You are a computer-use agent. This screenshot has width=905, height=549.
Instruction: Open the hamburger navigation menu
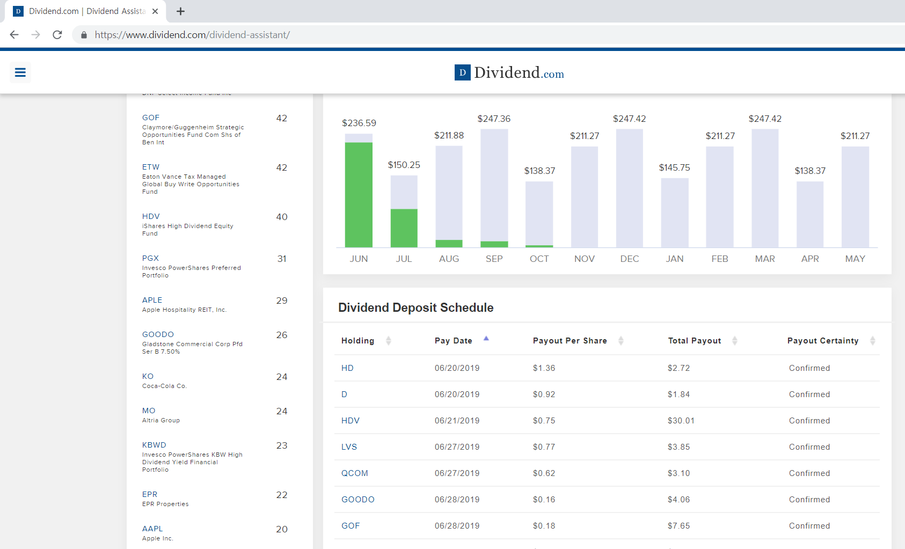pos(20,72)
